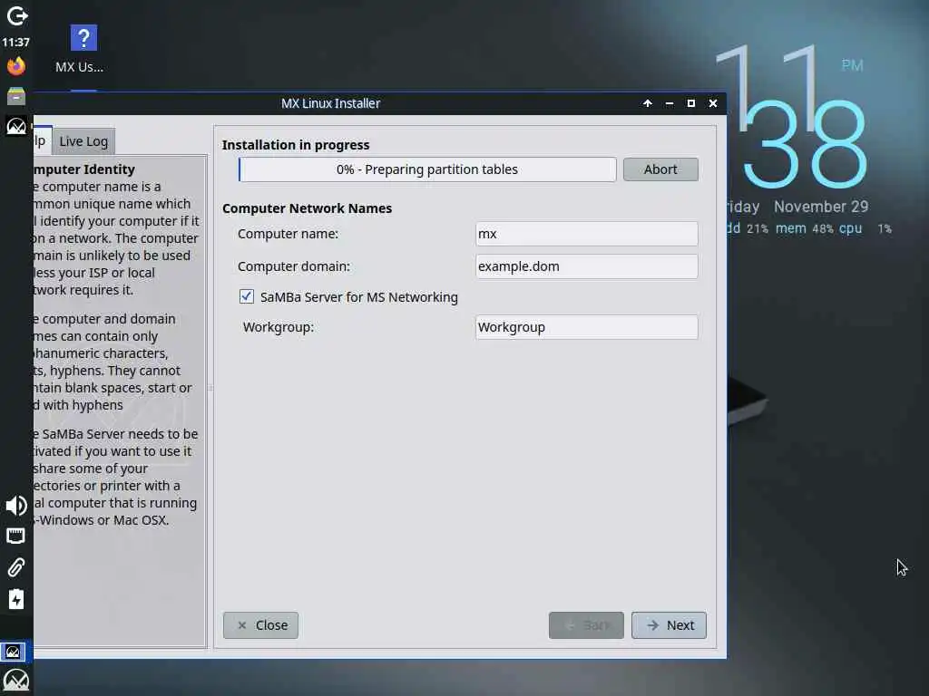Open the MX start menu button
The image size is (929, 696).
click(16, 681)
